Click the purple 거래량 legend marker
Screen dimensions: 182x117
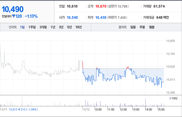[x=170, y=99]
